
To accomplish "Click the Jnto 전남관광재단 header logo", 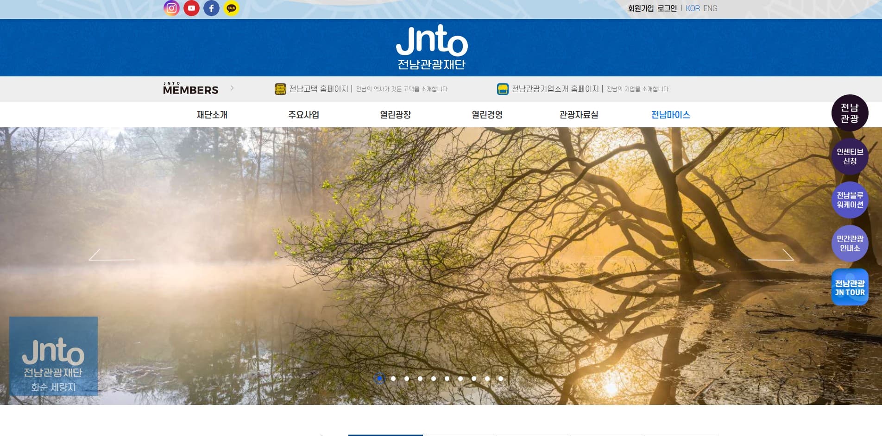I will tap(432, 48).
